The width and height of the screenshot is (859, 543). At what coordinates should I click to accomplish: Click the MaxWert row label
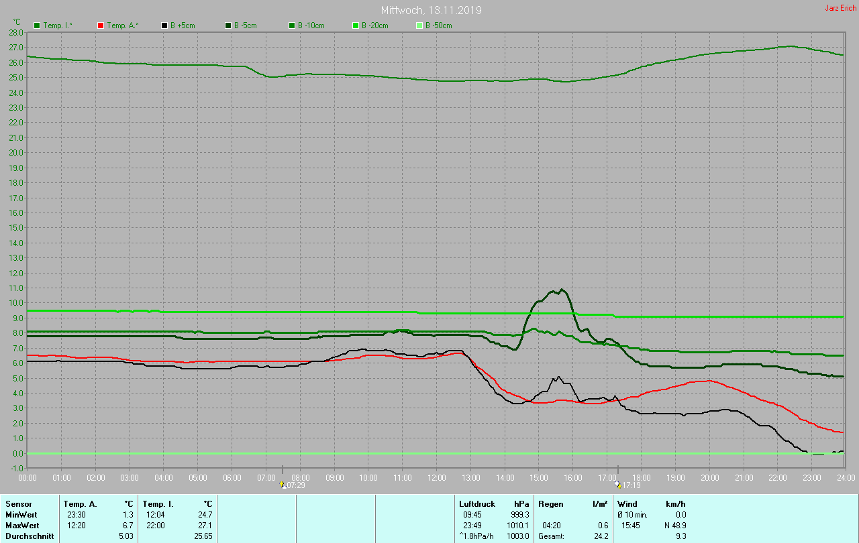click(21, 526)
